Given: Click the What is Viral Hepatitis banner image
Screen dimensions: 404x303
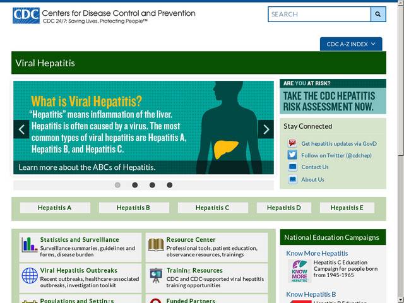Looking at the screenshot, I should 143,128.
